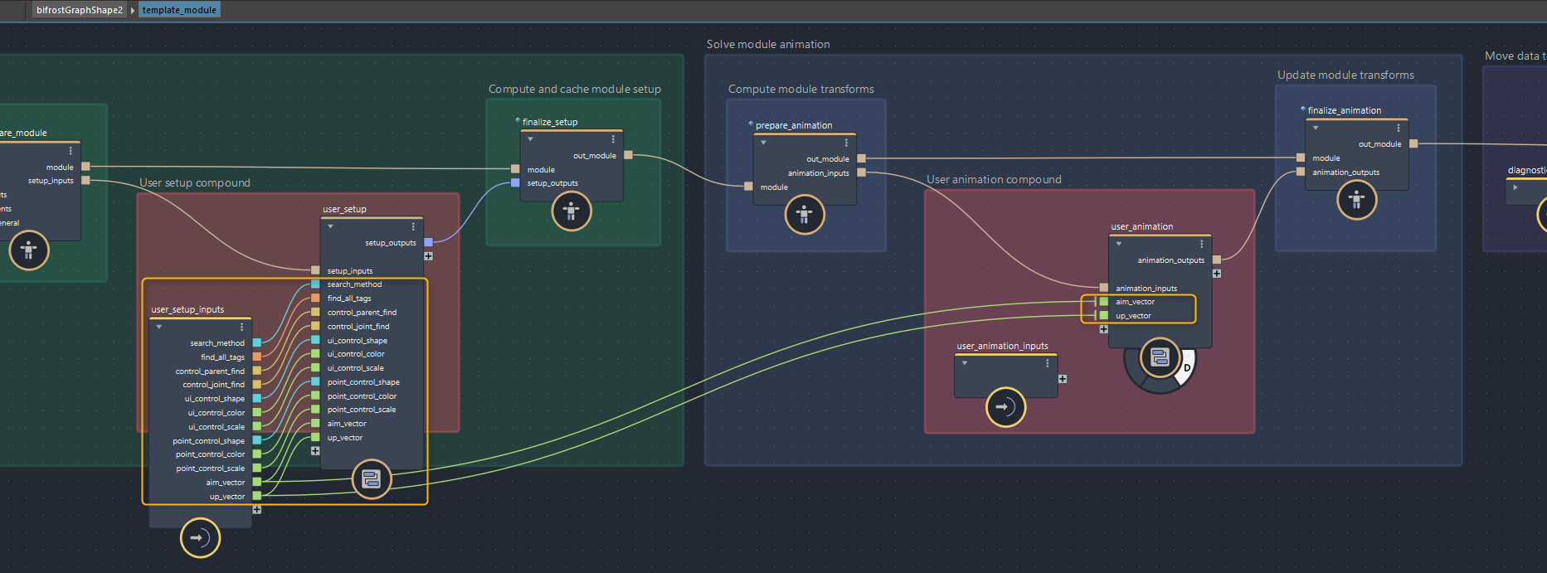
Task: Click the user_setup compound icon
Action: [372, 478]
